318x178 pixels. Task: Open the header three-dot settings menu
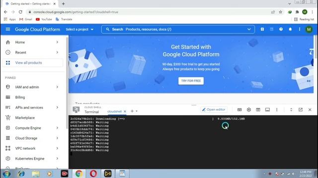tap(300, 30)
